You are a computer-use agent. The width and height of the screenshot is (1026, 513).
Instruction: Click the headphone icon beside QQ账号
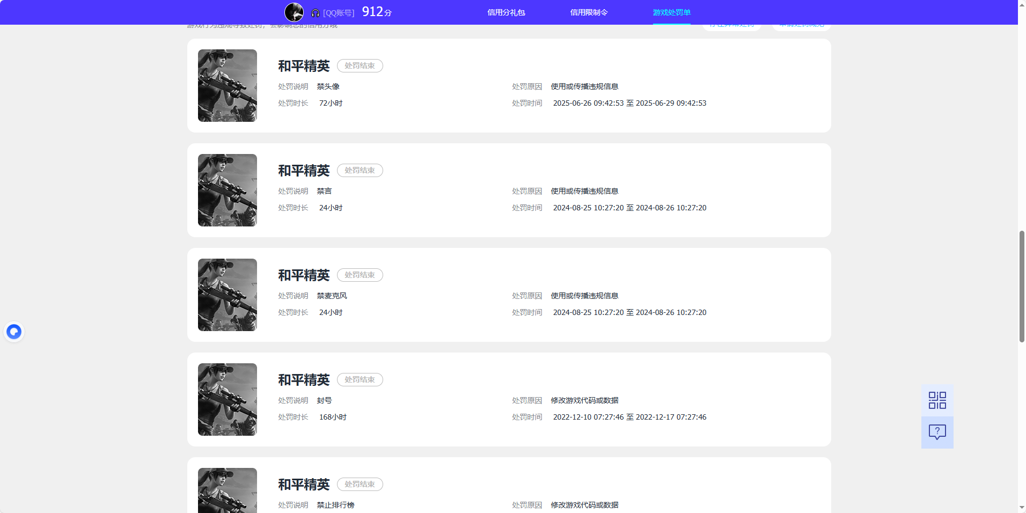coord(314,12)
